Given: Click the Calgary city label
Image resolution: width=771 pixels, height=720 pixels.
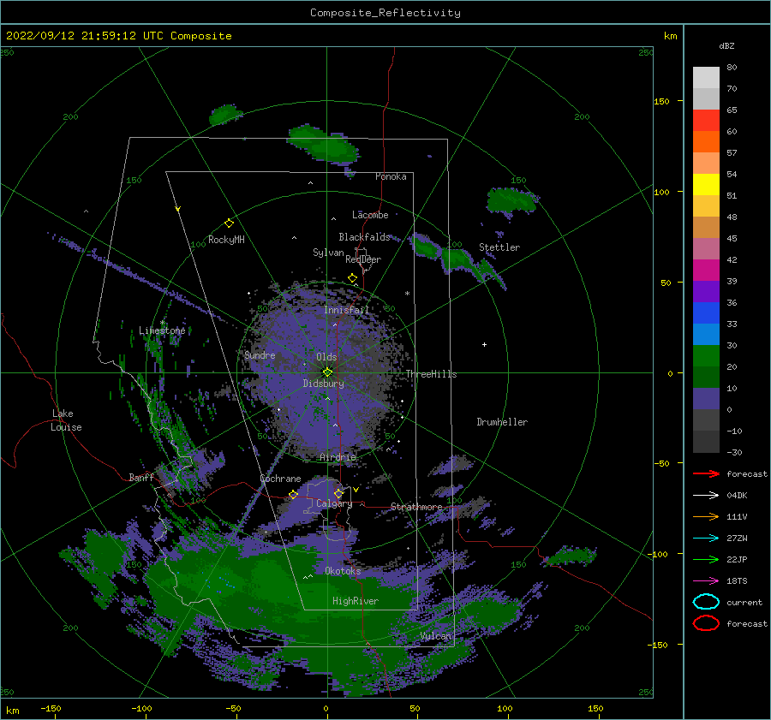Looking at the screenshot, I should (334, 503).
